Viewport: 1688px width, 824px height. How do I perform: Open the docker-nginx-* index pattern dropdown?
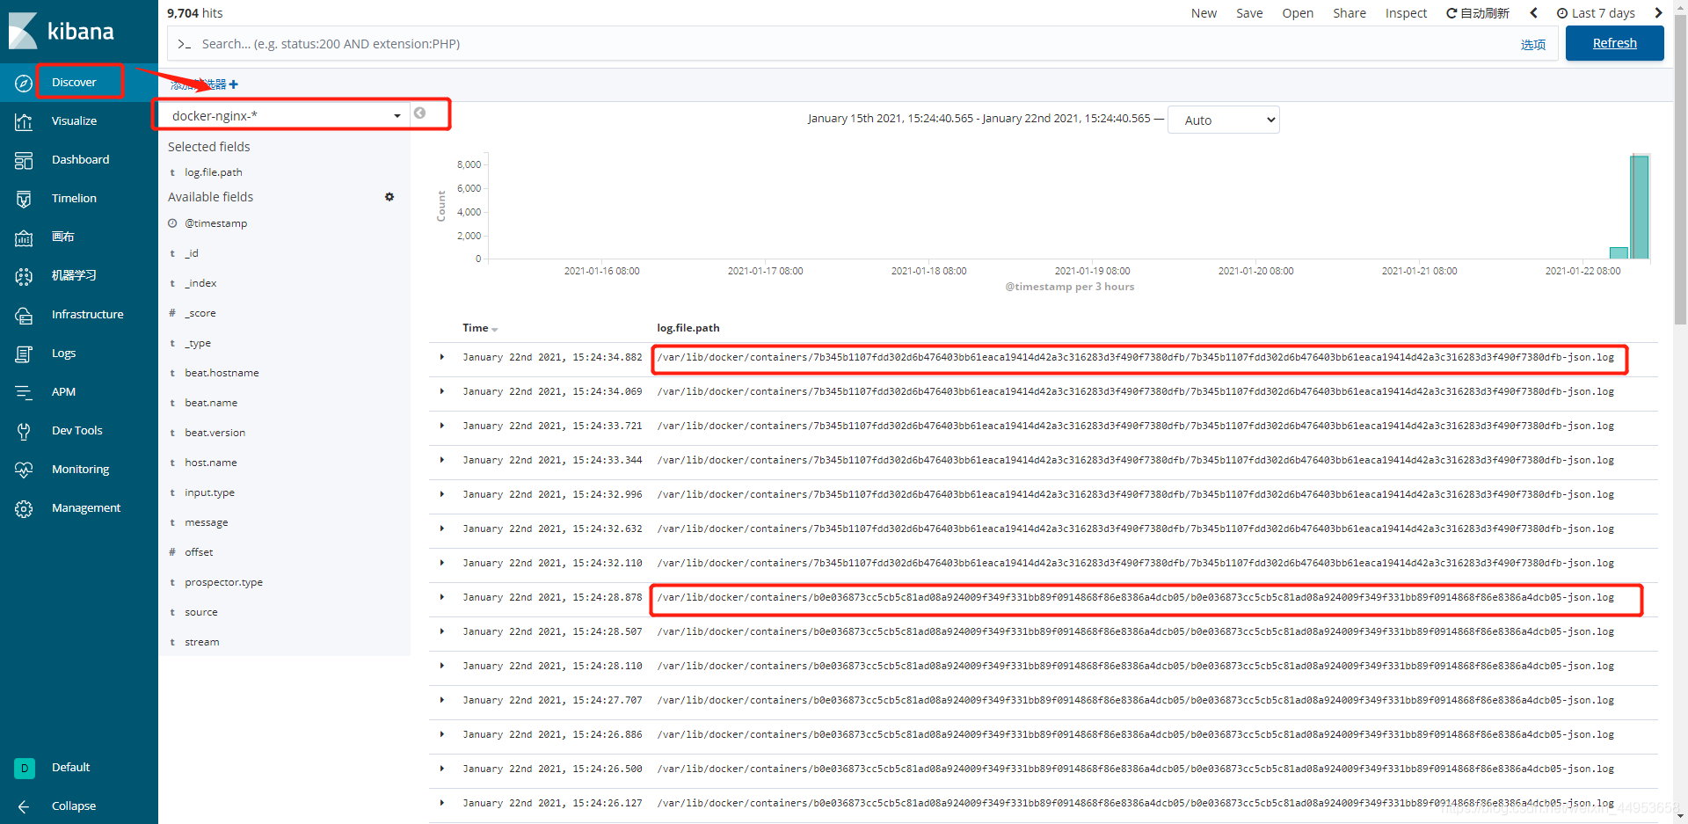point(287,115)
